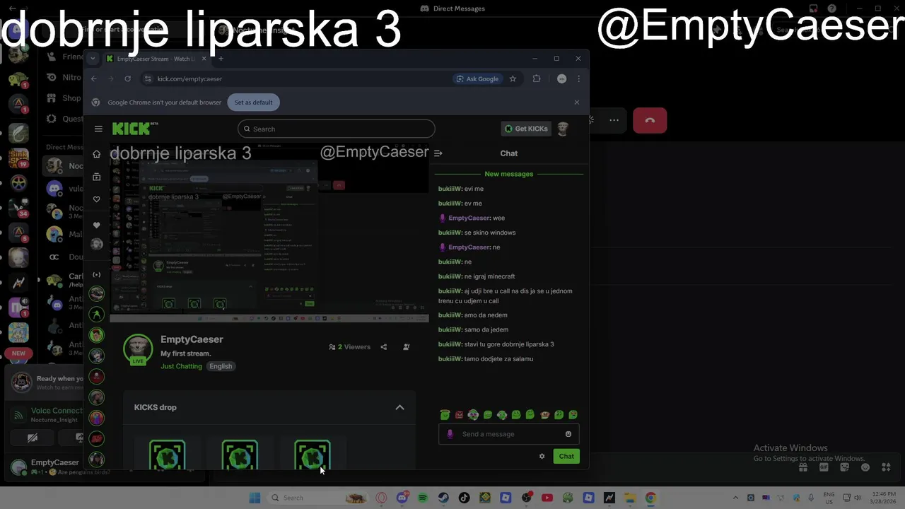
Task: Click the user icon next to the share icon
Action: (406, 347)
